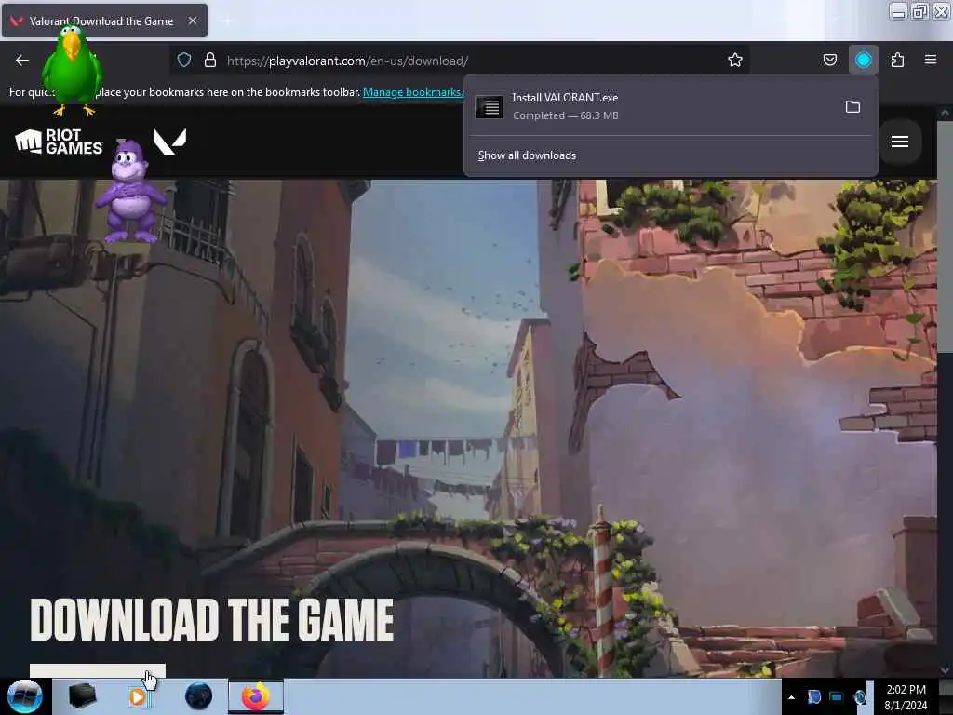Open the website hamburger navigation menu
The image size is (953, 715).
[x=900, y=142]
